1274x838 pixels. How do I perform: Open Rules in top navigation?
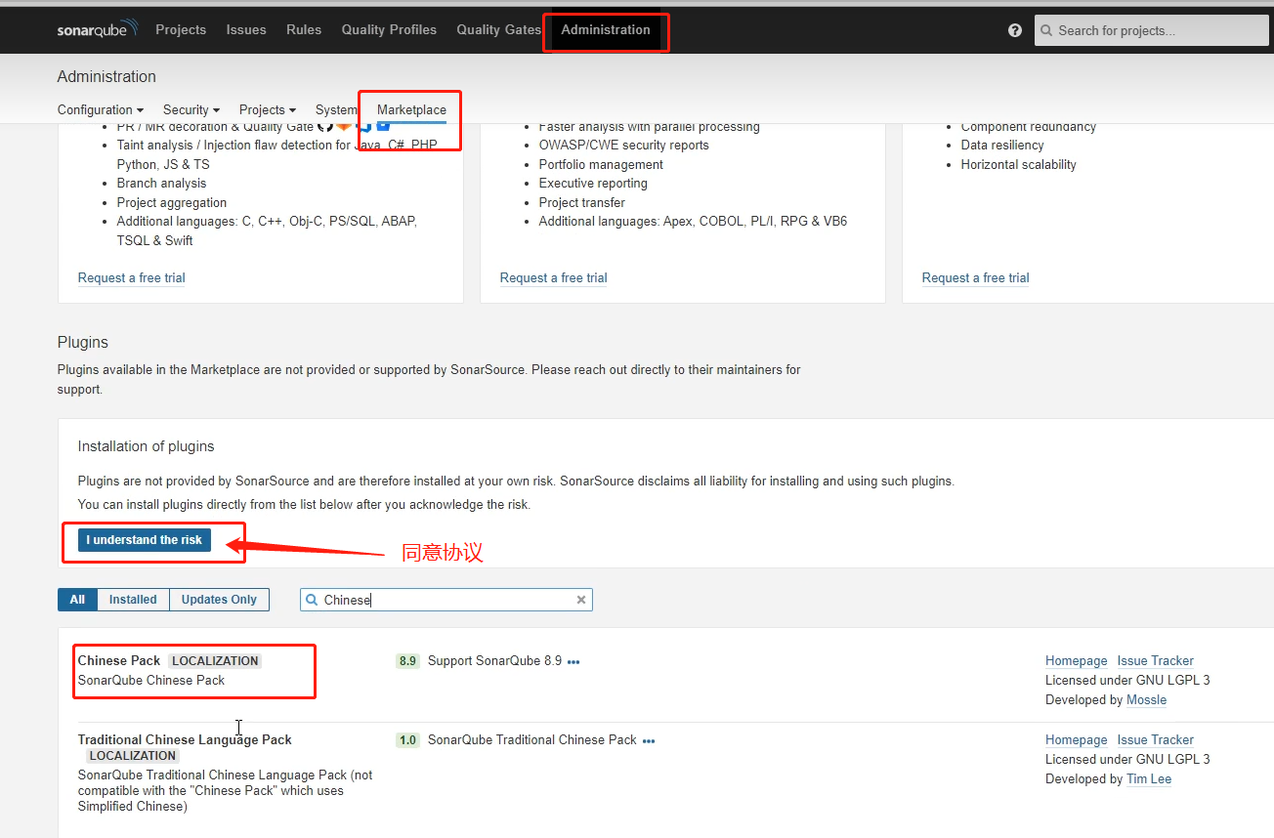[x=304, y=29]
